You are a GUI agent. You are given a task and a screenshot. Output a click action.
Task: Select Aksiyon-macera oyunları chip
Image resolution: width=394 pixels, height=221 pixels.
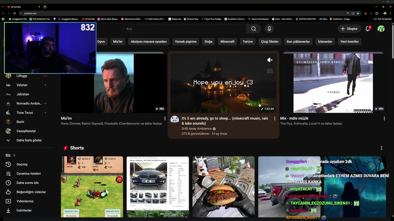click(149, 41)
